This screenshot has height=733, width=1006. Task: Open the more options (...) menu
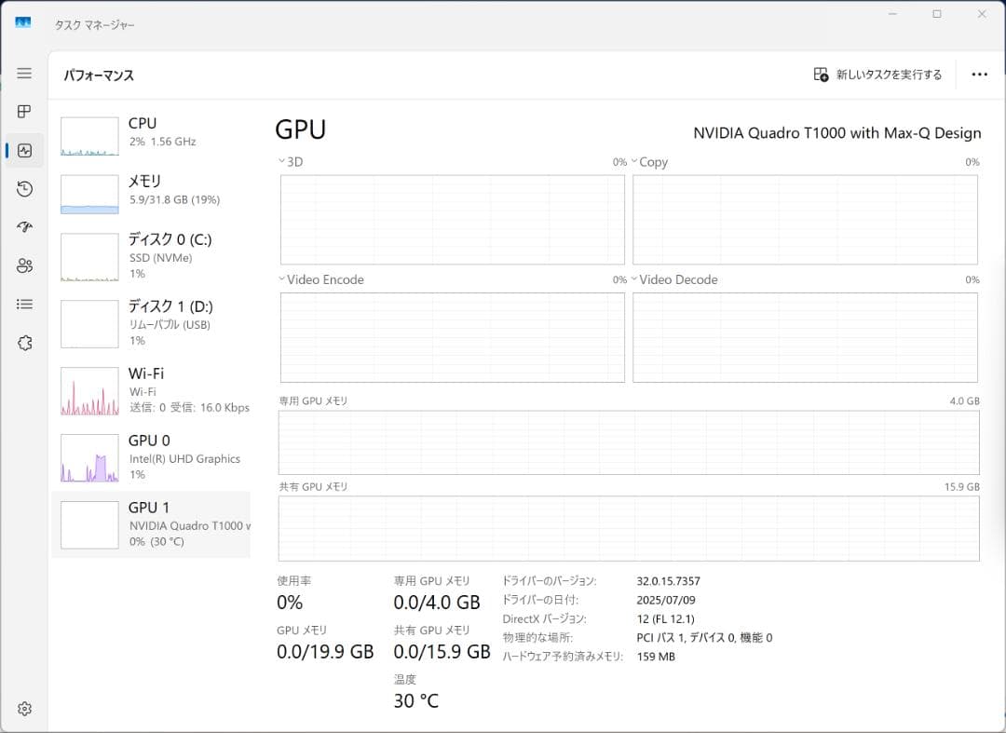[979, 74]
